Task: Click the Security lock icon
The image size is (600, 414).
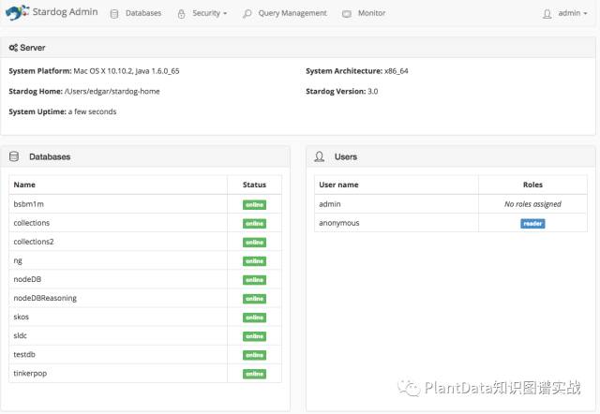Action: [181, 14]
